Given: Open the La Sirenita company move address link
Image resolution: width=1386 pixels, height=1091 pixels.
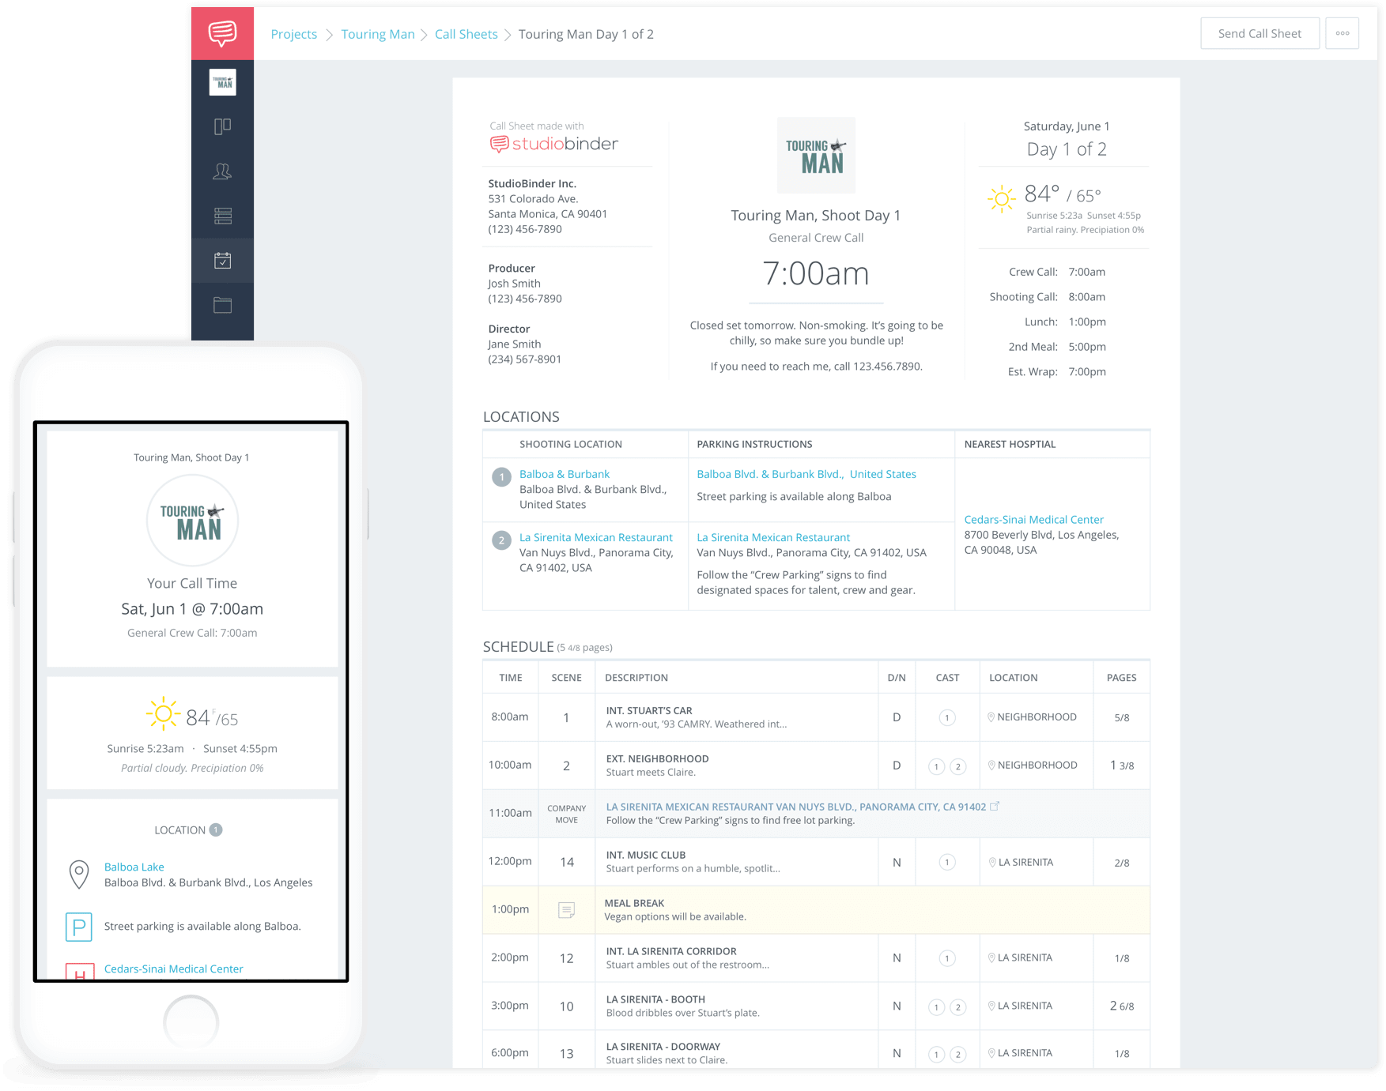Looking at the screenshot, I should click(x=795, y=807).
